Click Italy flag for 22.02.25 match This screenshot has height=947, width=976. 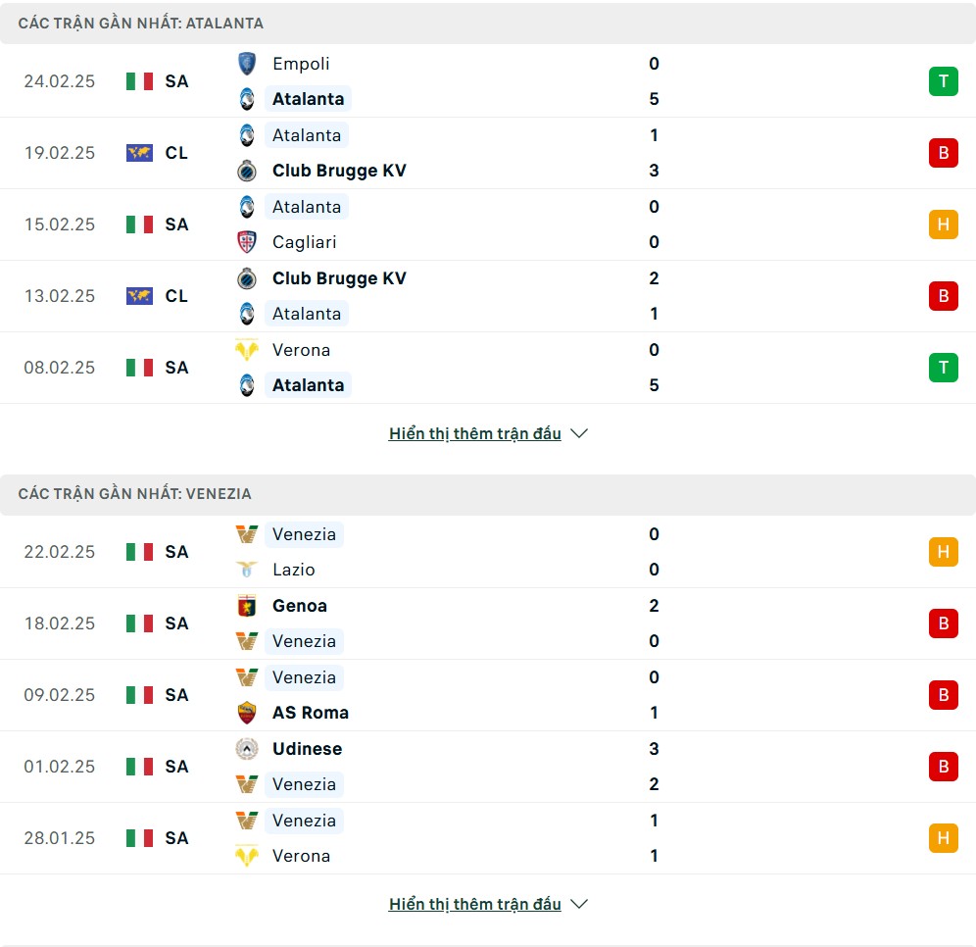[x=139, y=552]
